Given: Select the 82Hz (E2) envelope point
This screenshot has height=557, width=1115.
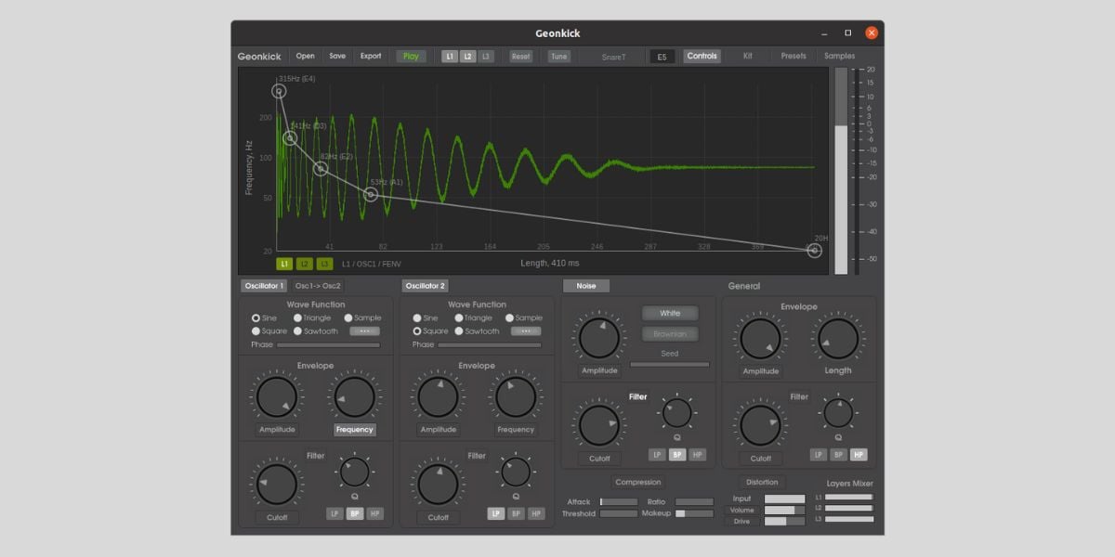Looking at the screenshot, I should 321,169.
